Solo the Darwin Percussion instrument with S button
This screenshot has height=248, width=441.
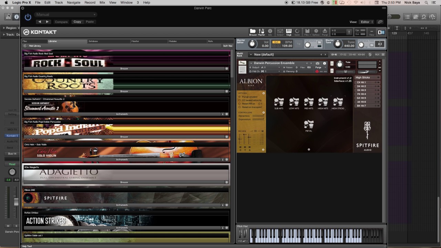[332, 63]
